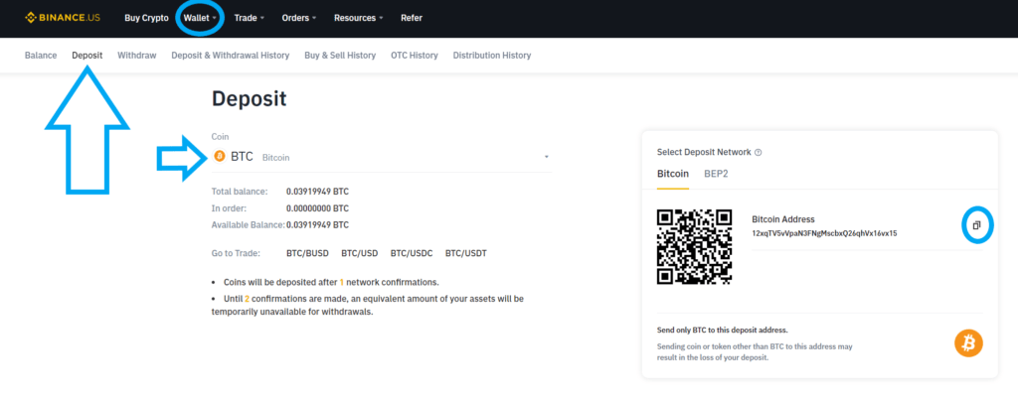Switch to the Balance tab
The height and width of the screenshot is (406, 1018).
coord(41,56)
